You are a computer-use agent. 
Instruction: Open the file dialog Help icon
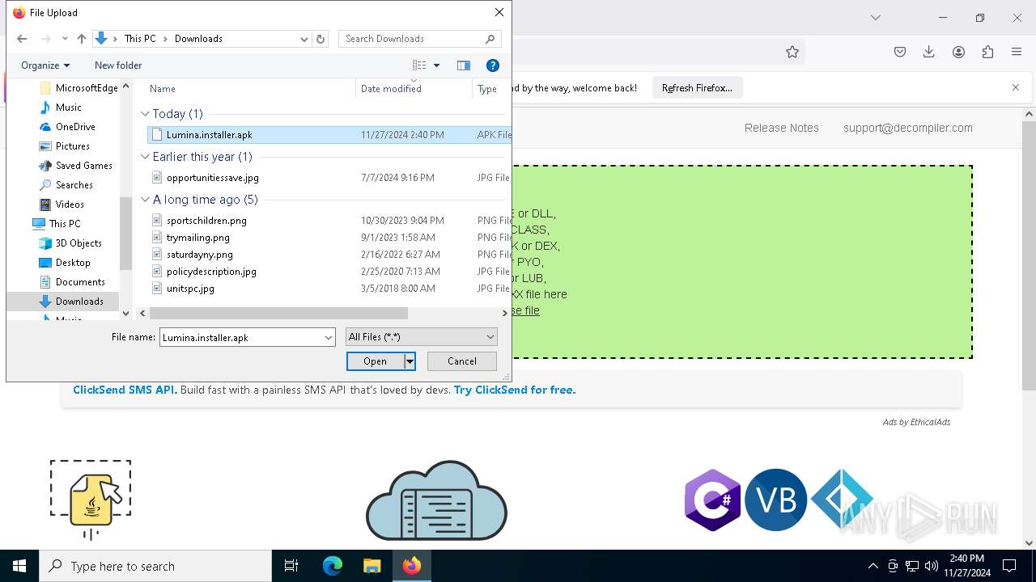click(492, 65)
